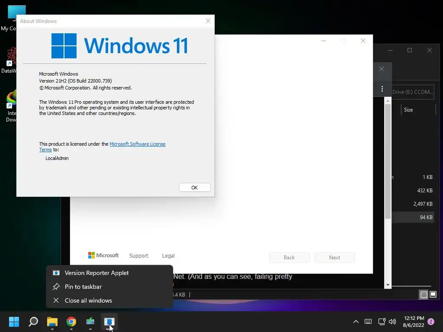Click the Back button in setup window
This screenshot has height=332, width=443.
coord(289,258)
